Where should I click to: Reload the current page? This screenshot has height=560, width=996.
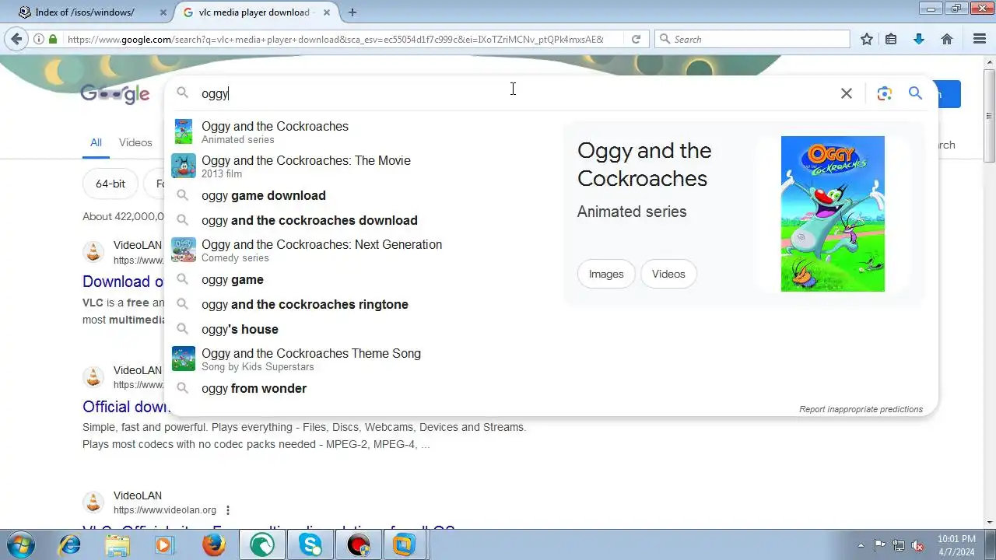(636, 39)
